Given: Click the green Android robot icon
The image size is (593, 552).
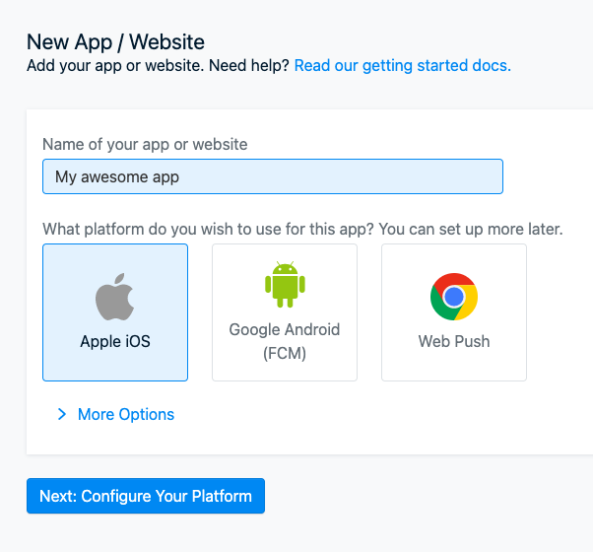Looking at the screenshot, I should tap(285, 284).
